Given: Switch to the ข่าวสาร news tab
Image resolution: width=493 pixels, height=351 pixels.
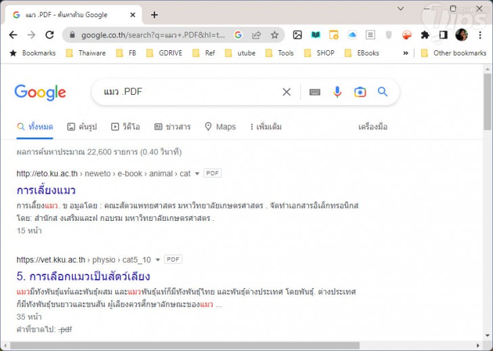Looking at the screenshot, I should [172, 127].
